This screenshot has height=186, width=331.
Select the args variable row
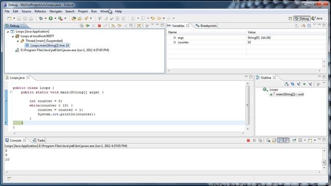pyautogui.click(x=246, y=38)
